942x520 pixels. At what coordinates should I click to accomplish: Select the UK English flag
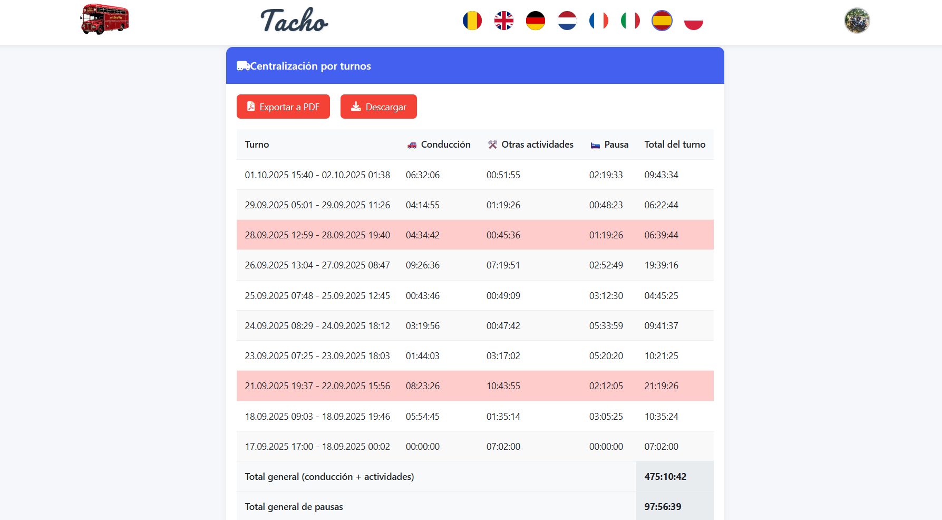pyautogui.click(x=503, y=21)
